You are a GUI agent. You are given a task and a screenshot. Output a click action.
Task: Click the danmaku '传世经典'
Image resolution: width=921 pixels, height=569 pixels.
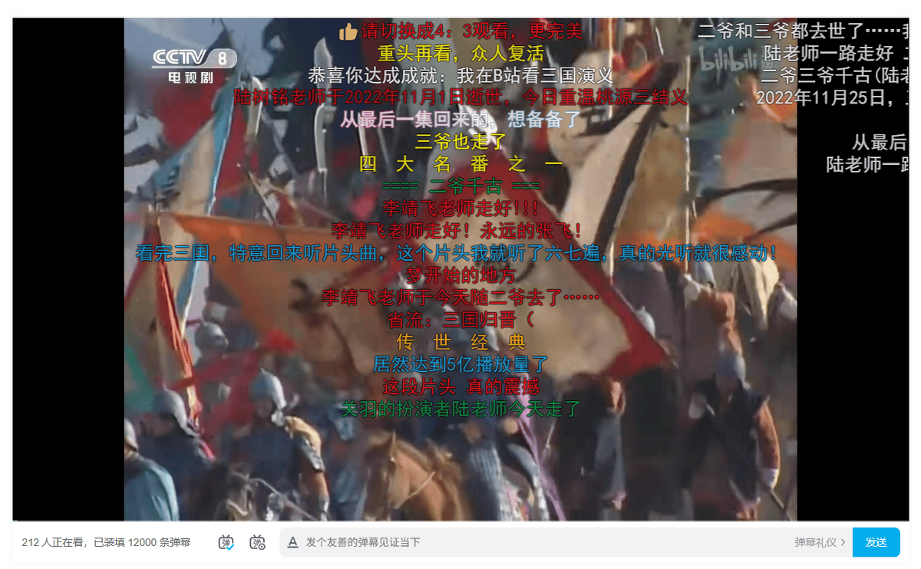point(460,341)
